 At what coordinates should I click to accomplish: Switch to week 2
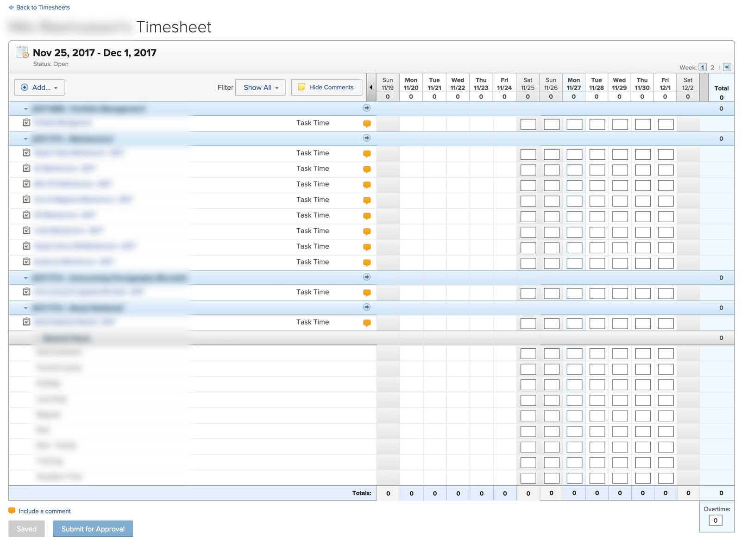[x=712, y=67]
